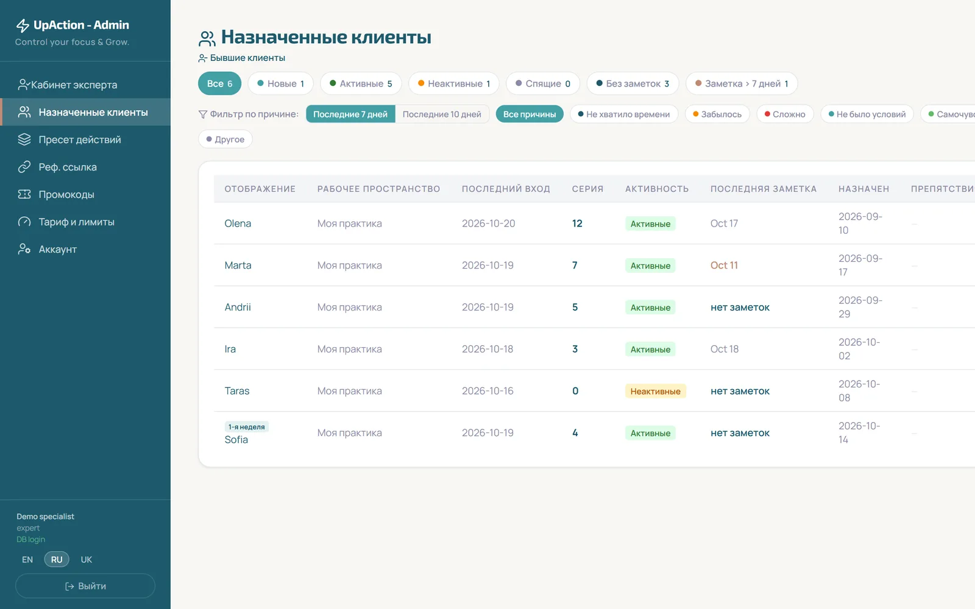Select Все причины reason filter
Viewport: 975px width, 609px height.
[x=530, y=114]
